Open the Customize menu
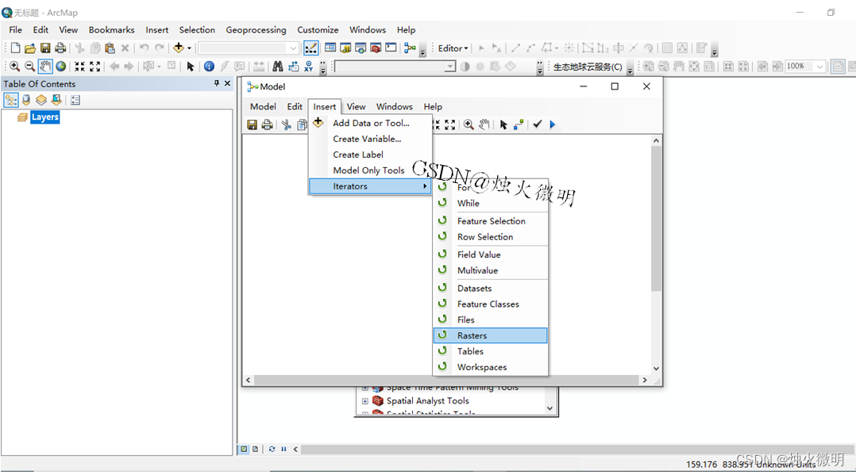 (318, 30)
